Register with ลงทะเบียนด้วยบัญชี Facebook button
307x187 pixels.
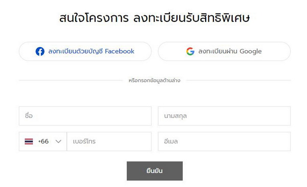pyautogui.click(x=85, y=52)
